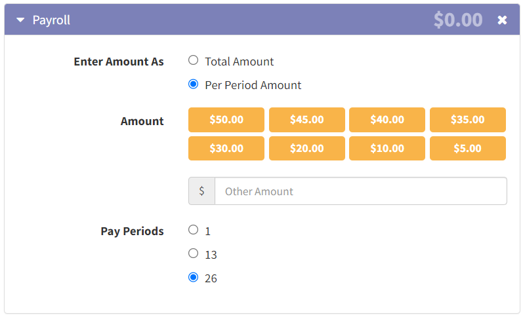Click the Payroll panel title
Viewport: 523px width, 317px height.
(x=51, y=20)
